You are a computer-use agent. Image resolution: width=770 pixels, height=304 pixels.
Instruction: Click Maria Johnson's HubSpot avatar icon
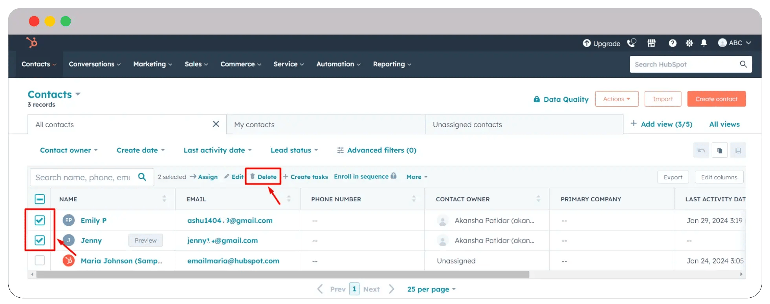coord(69,260)
